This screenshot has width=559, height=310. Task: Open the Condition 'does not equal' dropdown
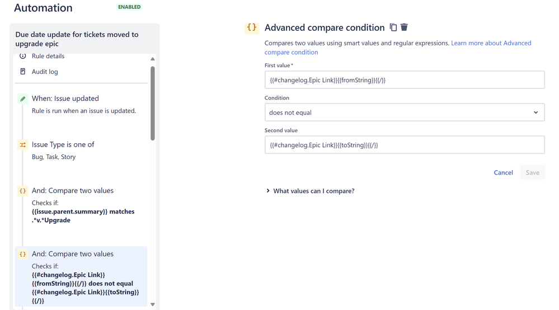(404, 112)
